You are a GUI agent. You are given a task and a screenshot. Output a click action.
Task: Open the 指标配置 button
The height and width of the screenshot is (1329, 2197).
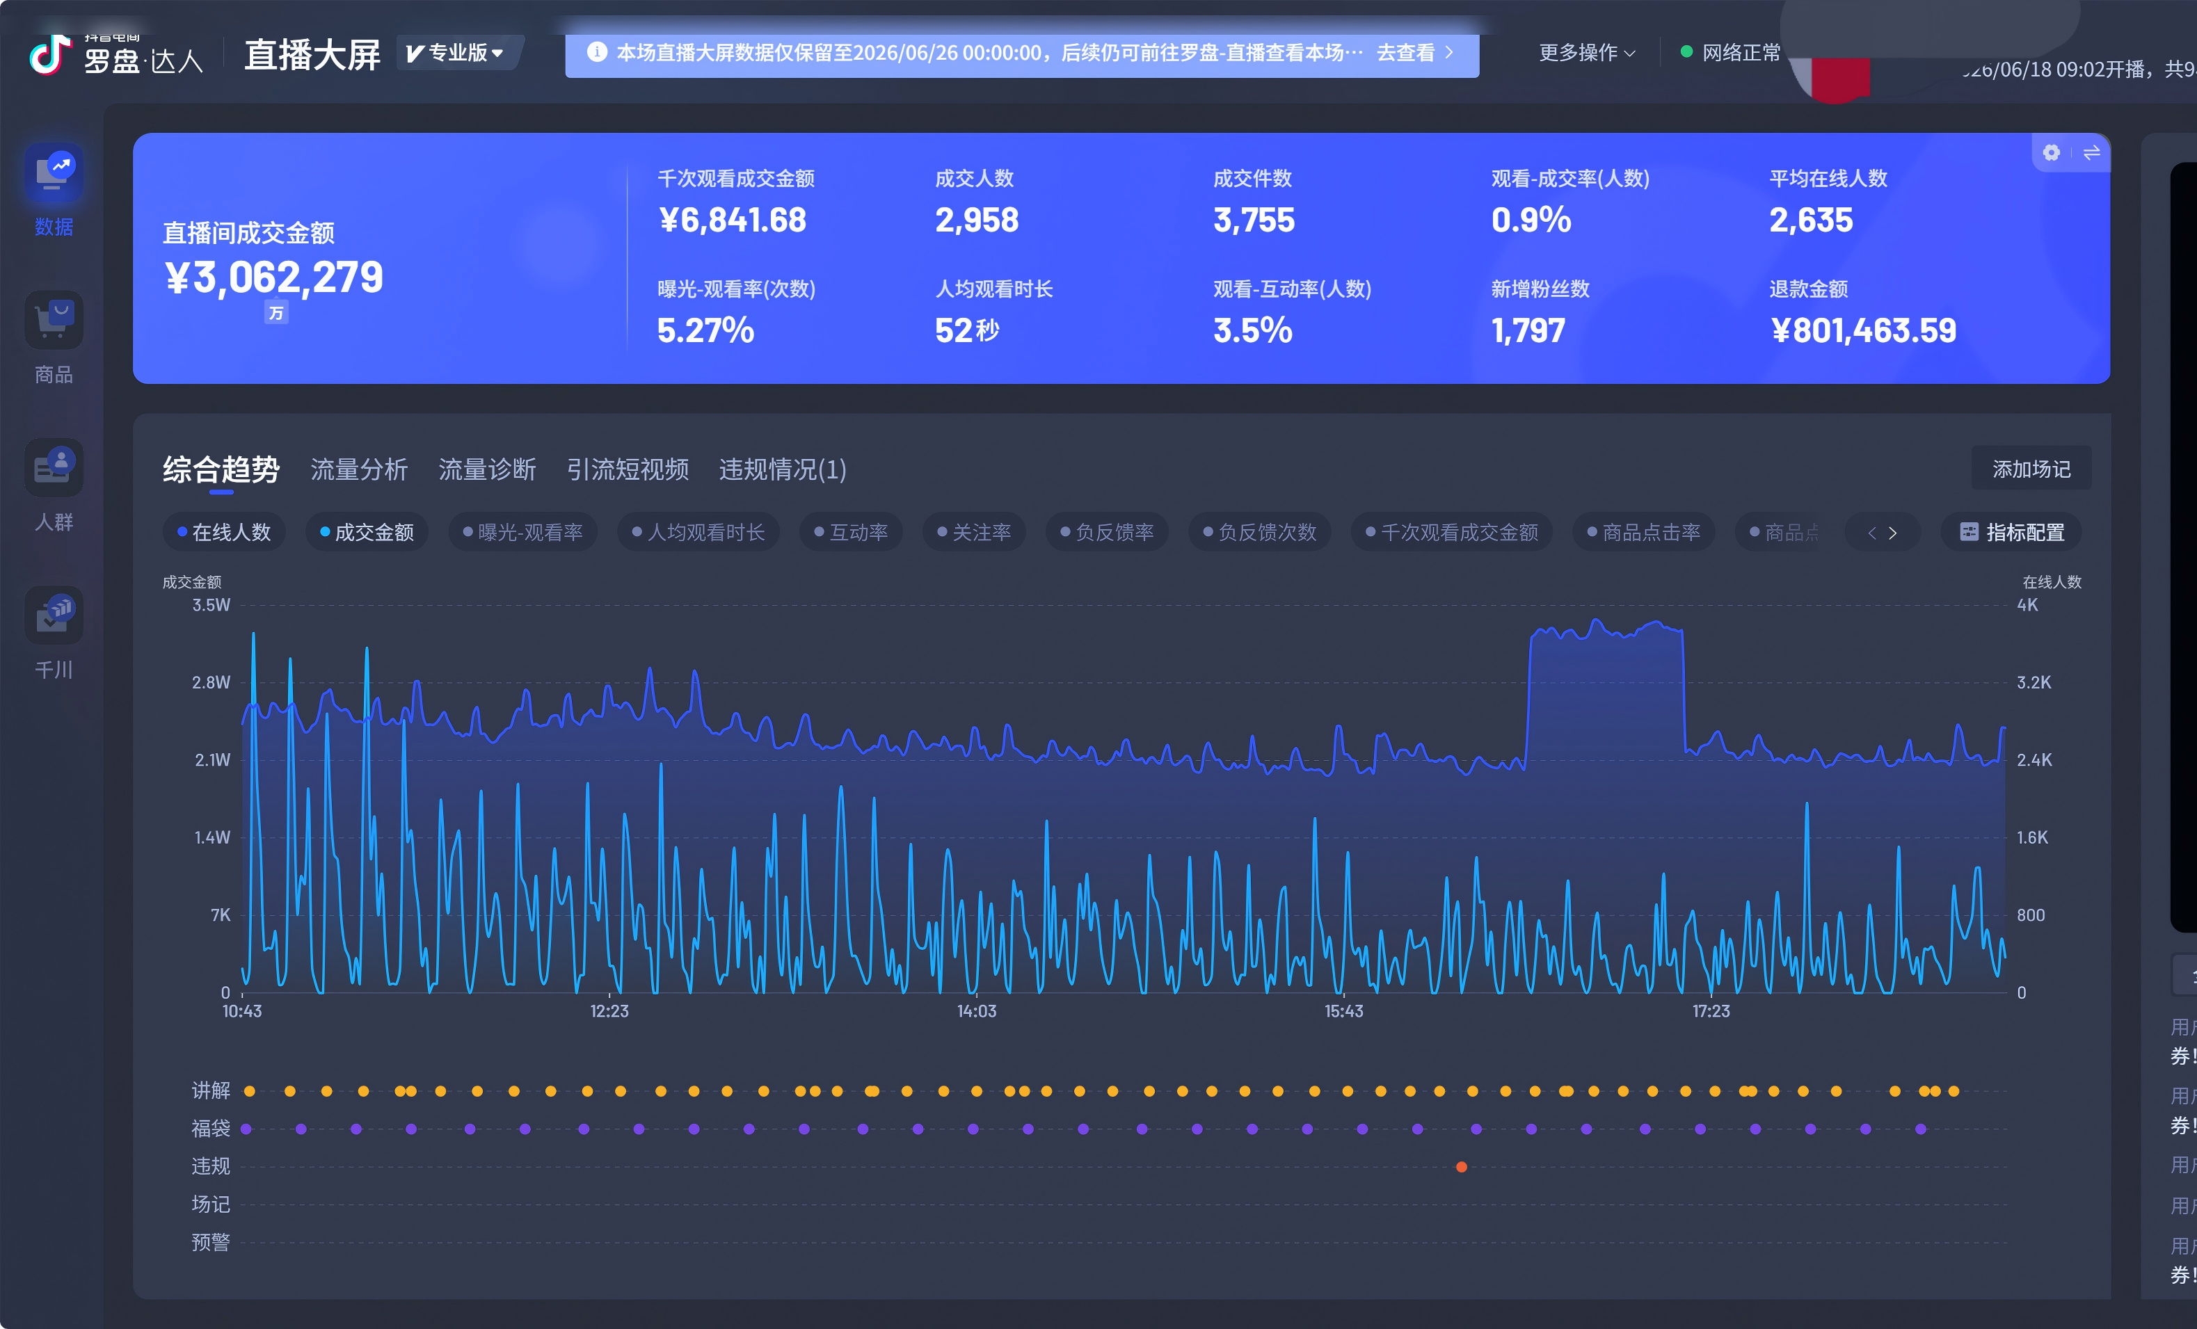2011,532
